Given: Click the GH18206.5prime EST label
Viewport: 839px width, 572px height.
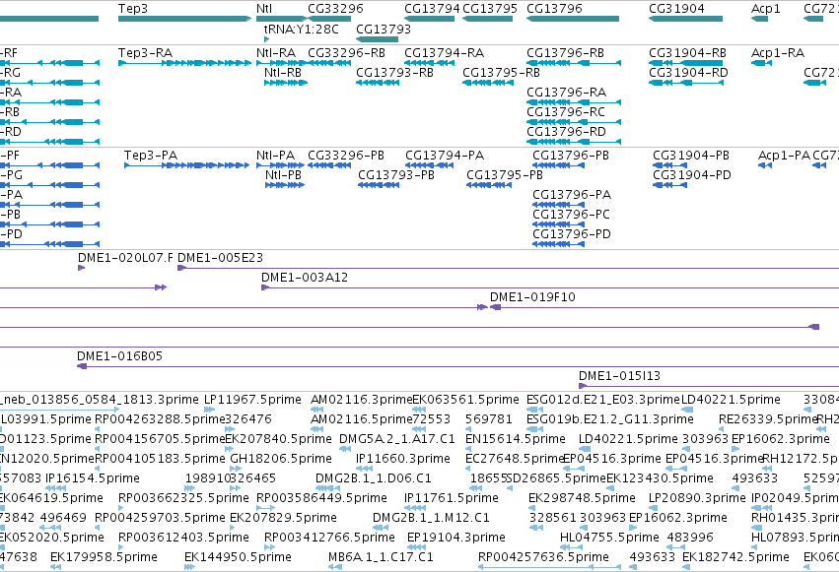Looking at the screenshot, I should click(x=281, y=459).
